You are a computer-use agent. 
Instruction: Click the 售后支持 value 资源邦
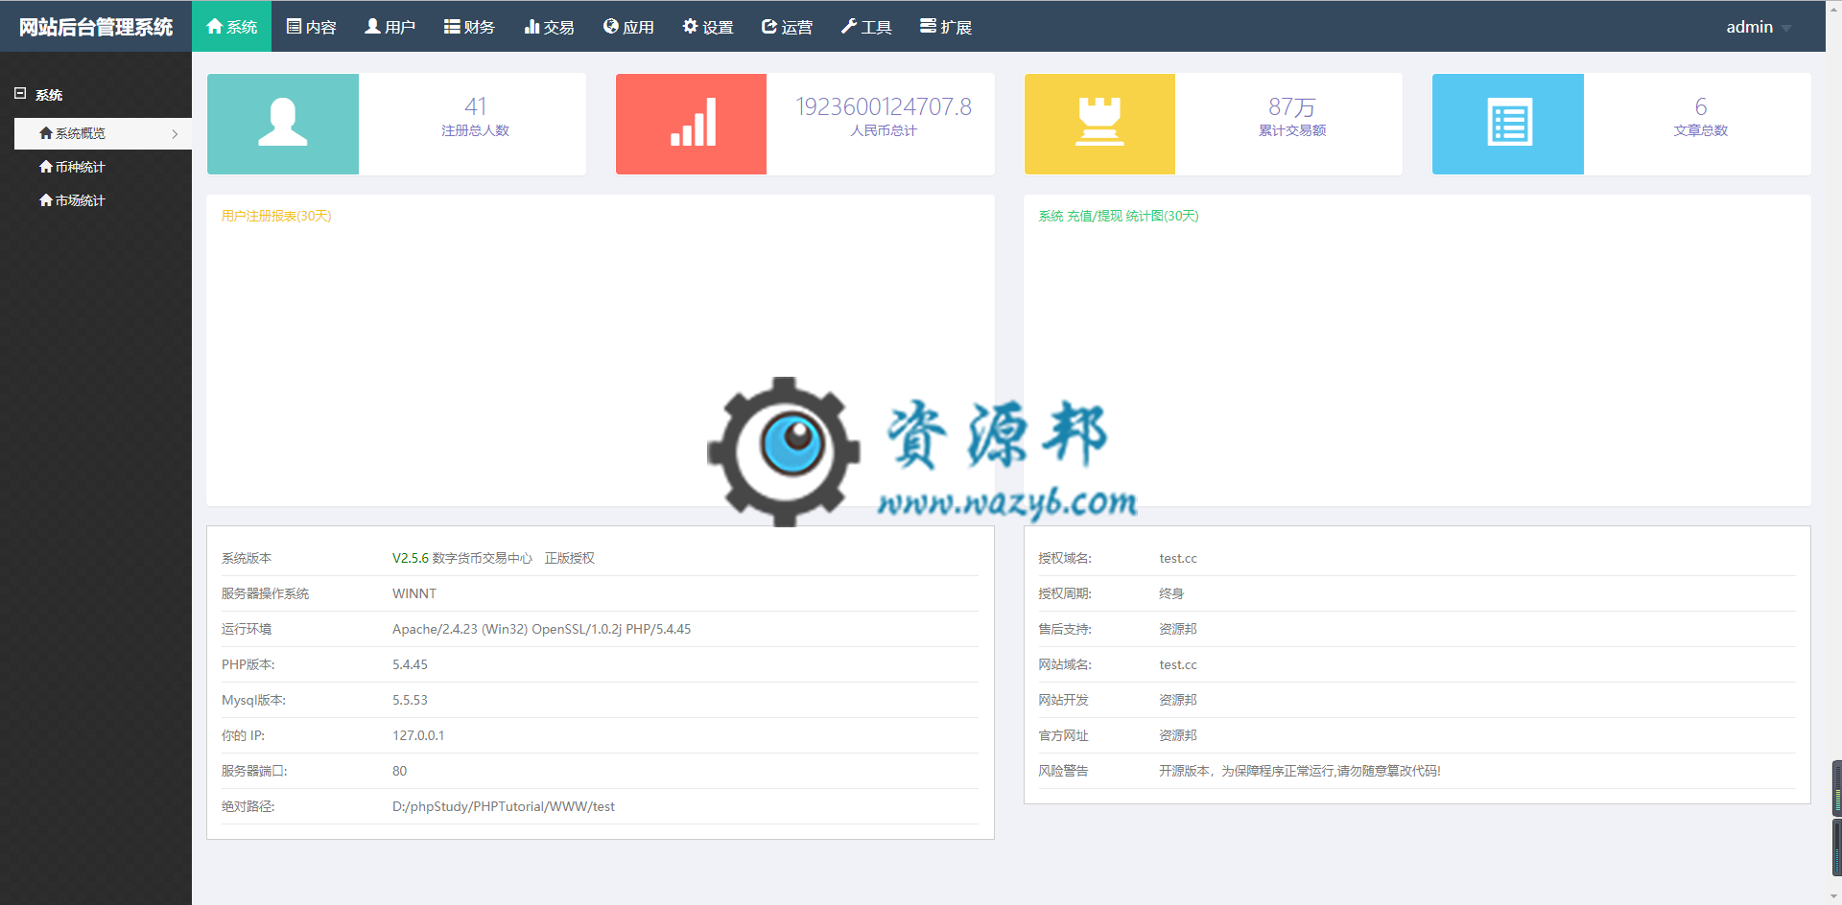click(x=1178, y=629)
